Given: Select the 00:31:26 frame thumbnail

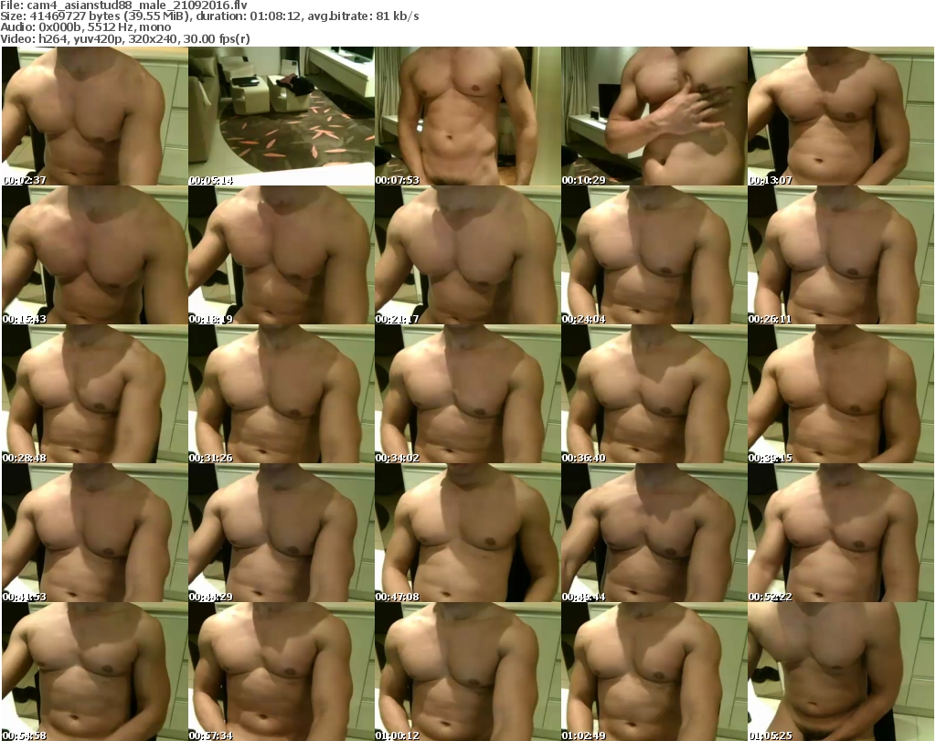Looking at the screenshot, I should (x=282, y=394).
